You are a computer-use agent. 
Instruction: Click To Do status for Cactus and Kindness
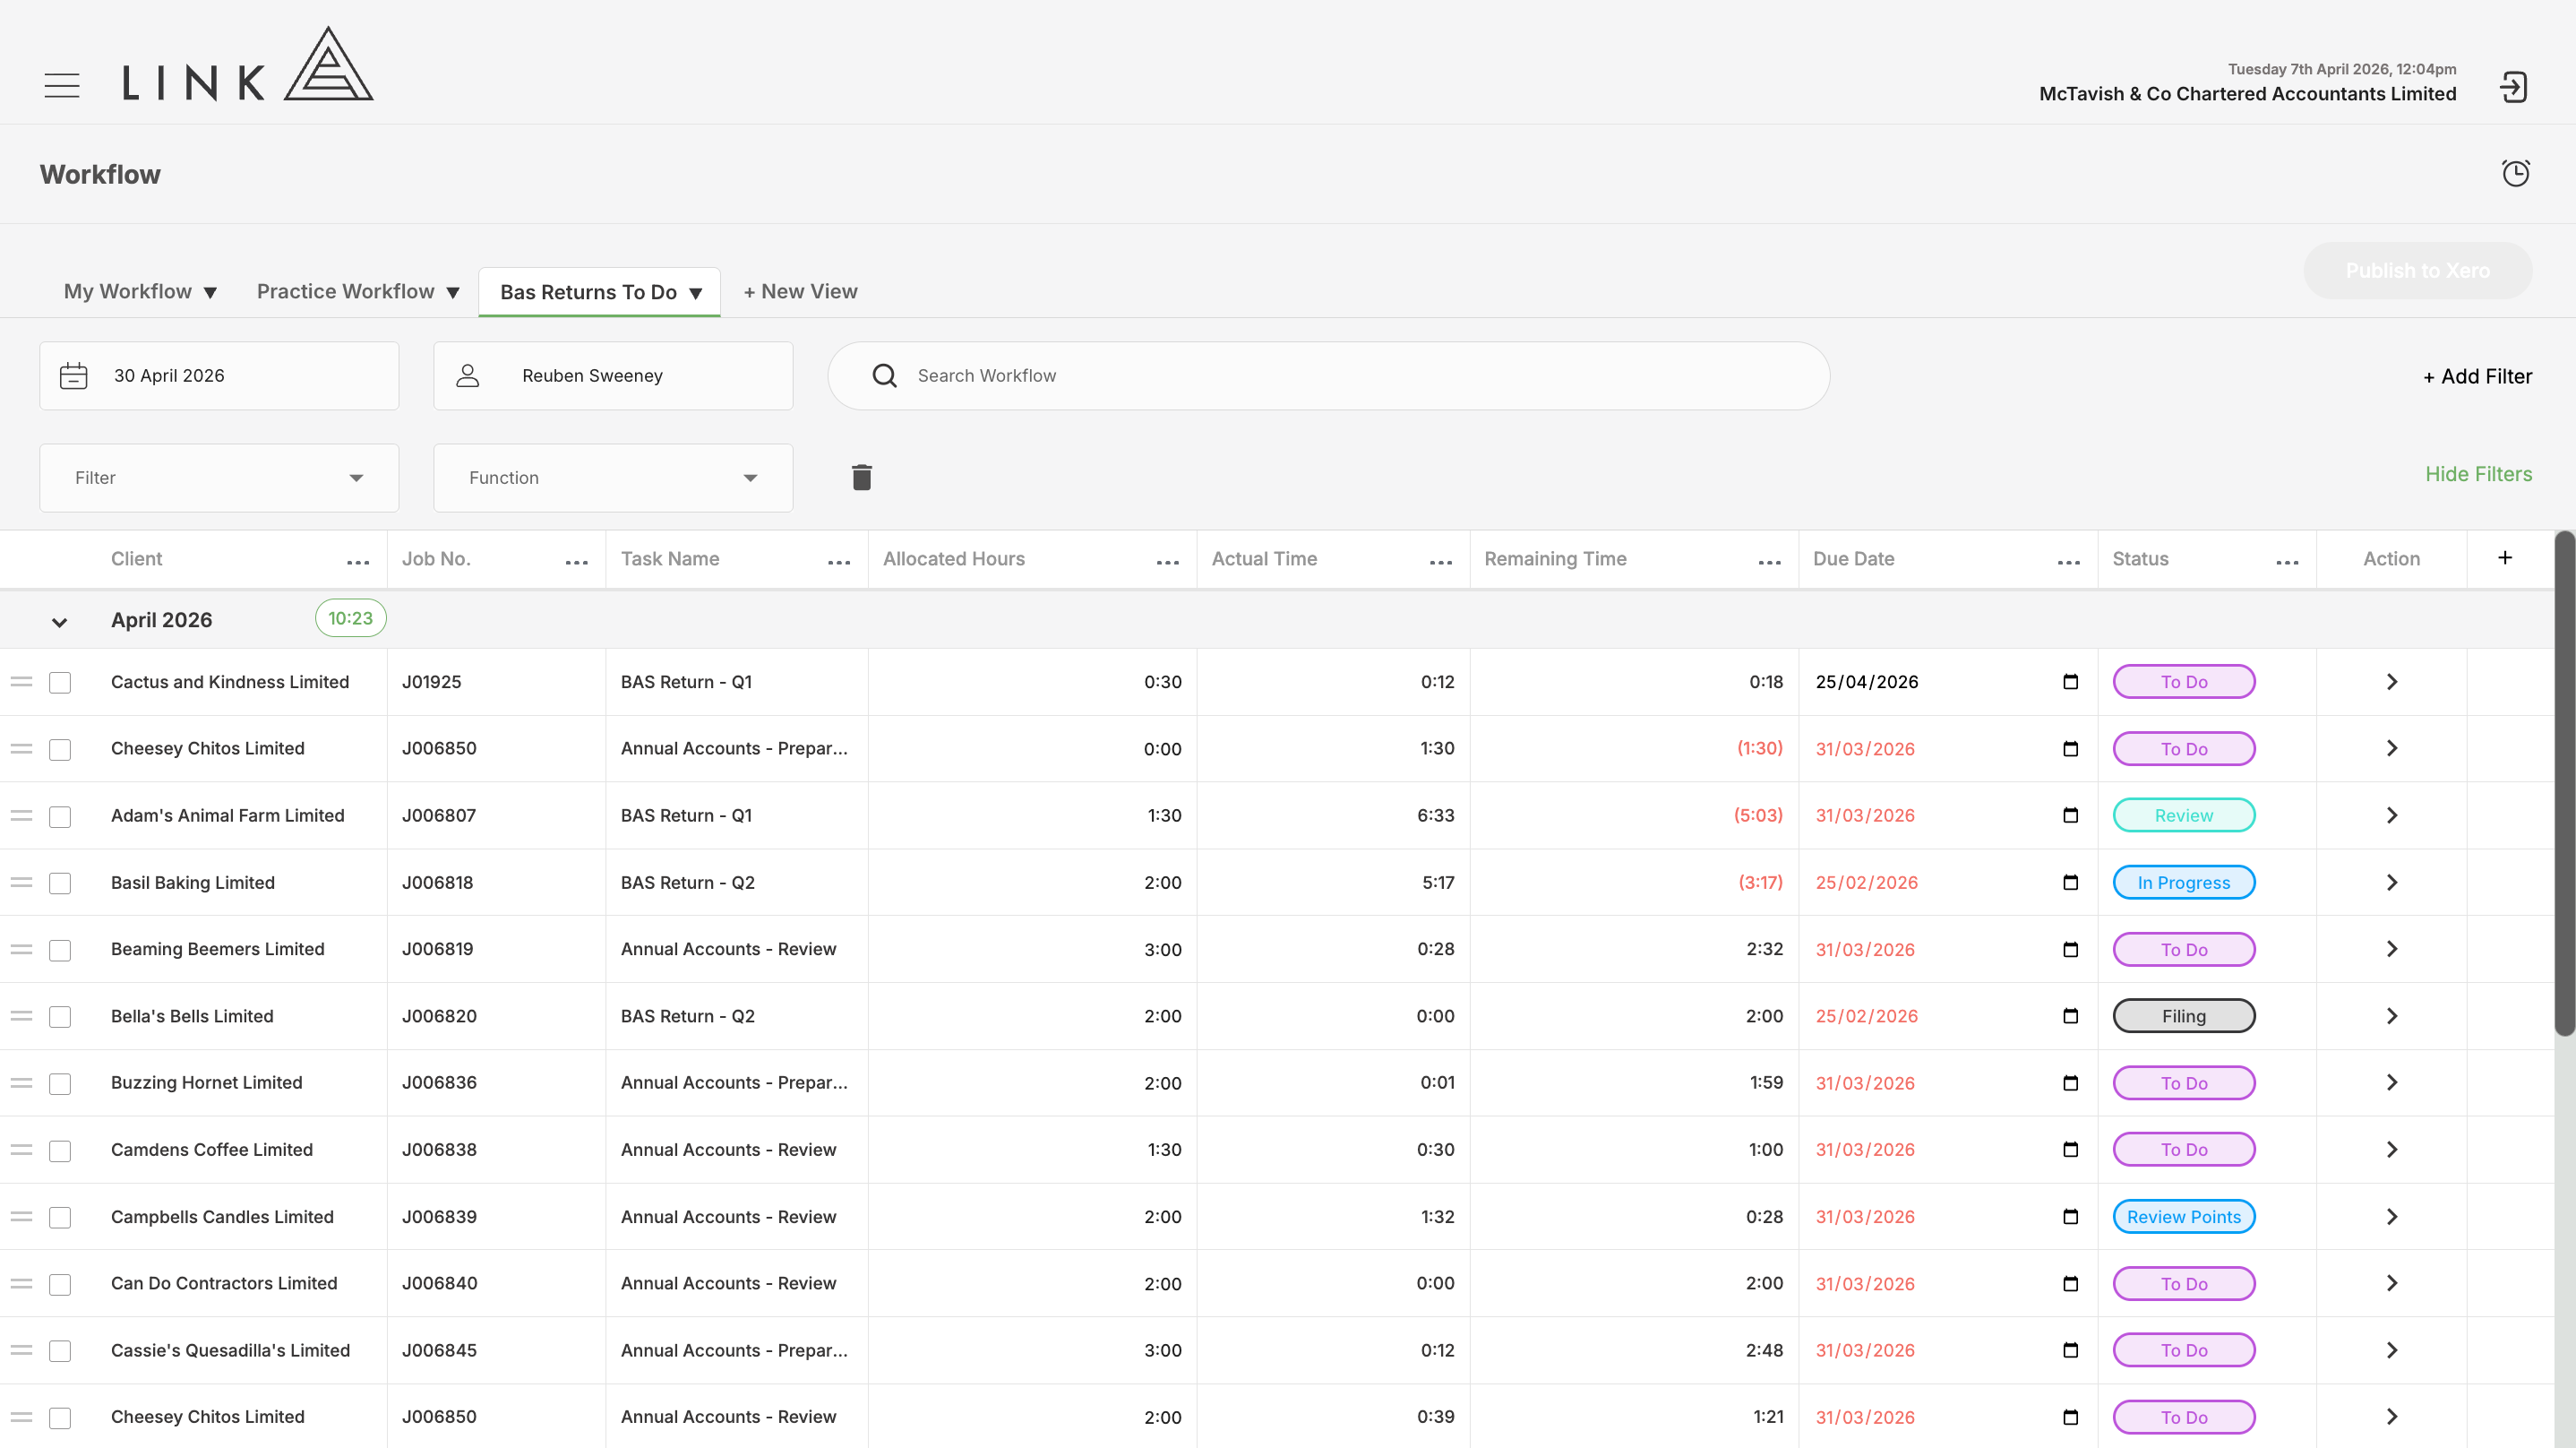coord(2184,682)
